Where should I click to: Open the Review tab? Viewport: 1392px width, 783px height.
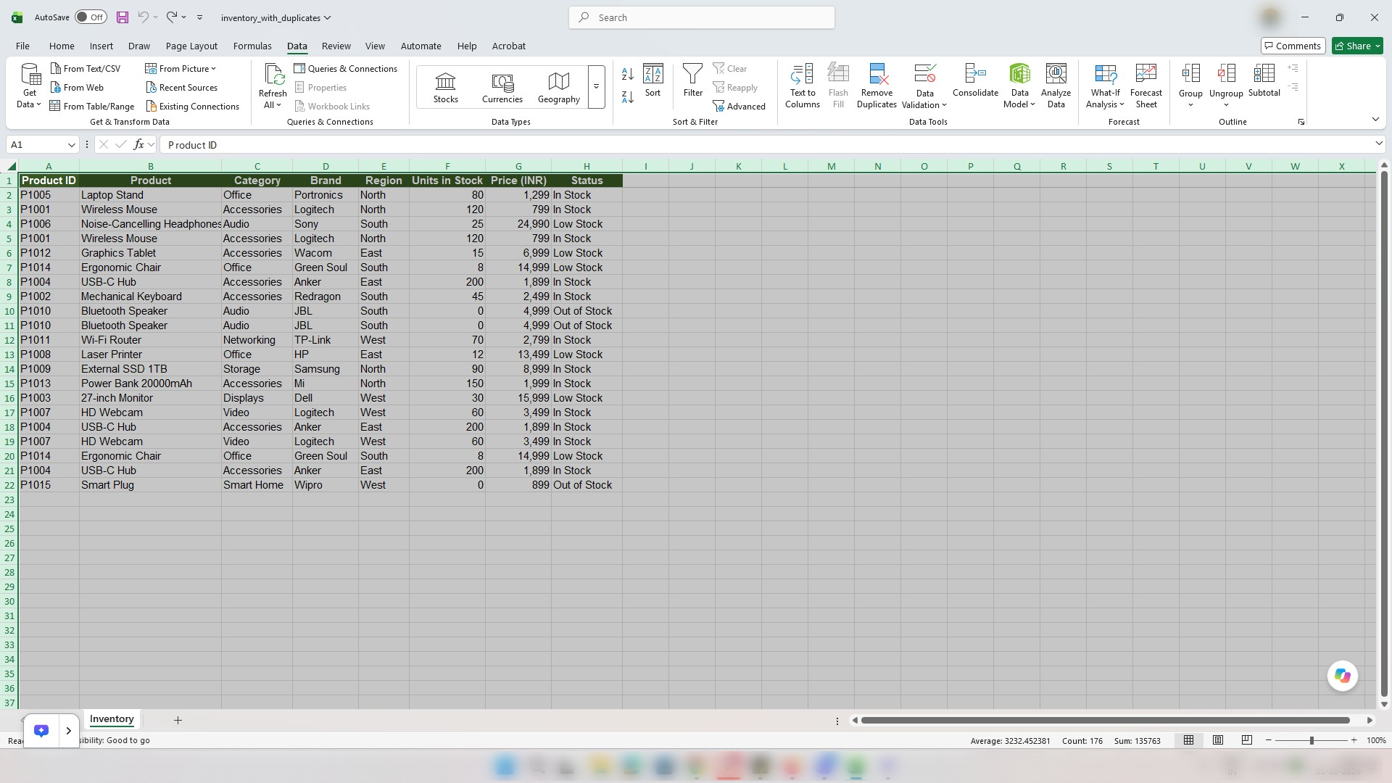tap(336, 46)
